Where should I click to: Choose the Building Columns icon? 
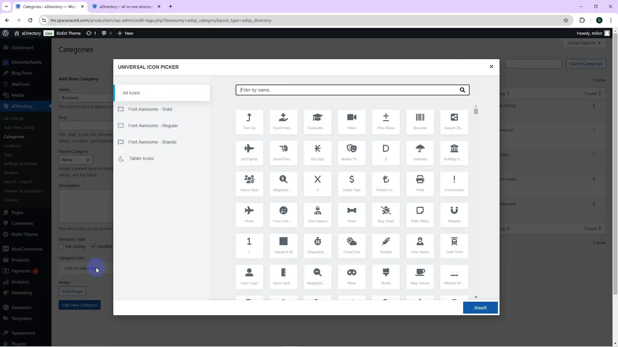click(454, 153)
